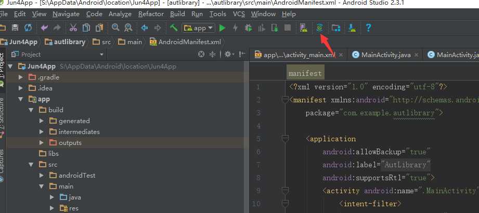Close the first MainActivity.java tab

tap(417, 55)
